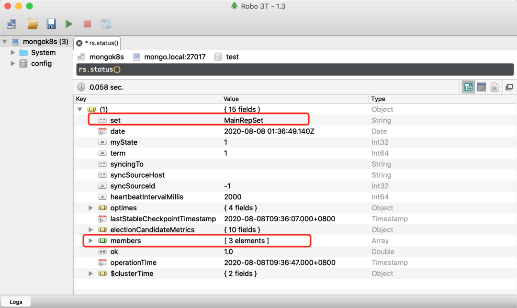This screenshot has width=517, height=308.
Task: Expand the config database node
Action: pyautogui.click(x=13, y=63)
